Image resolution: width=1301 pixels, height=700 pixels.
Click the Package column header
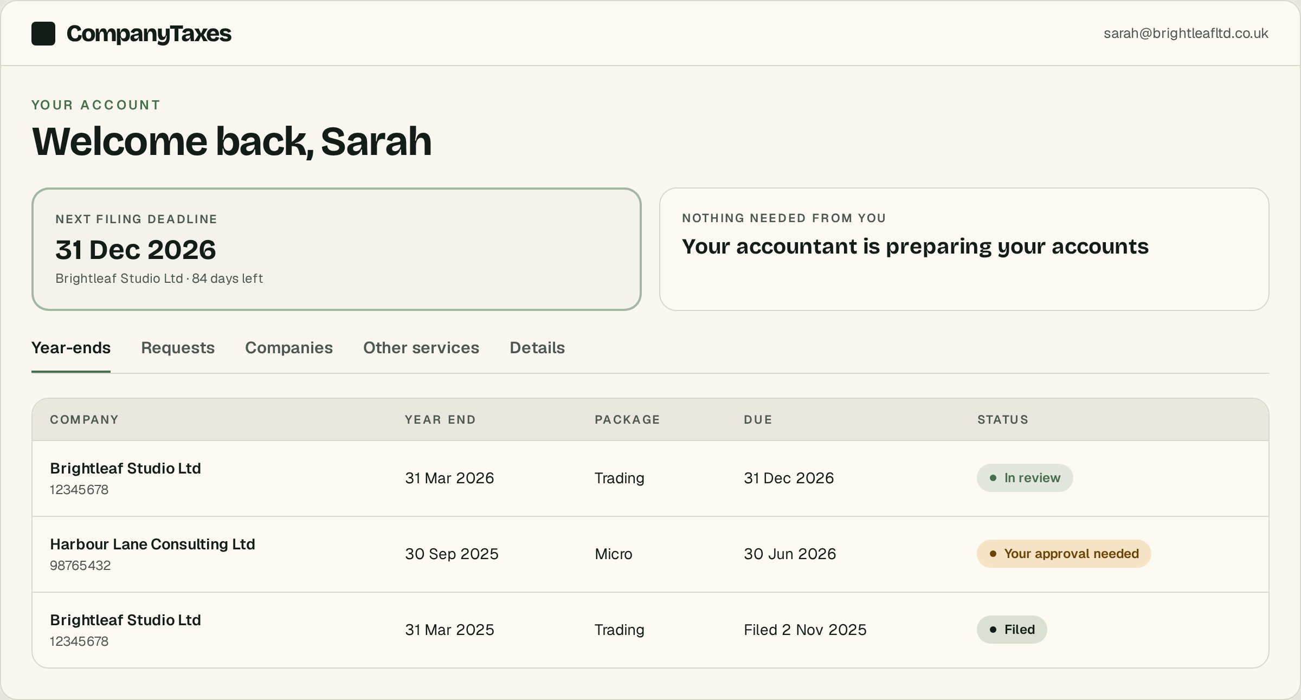click(x=627, y=419)
